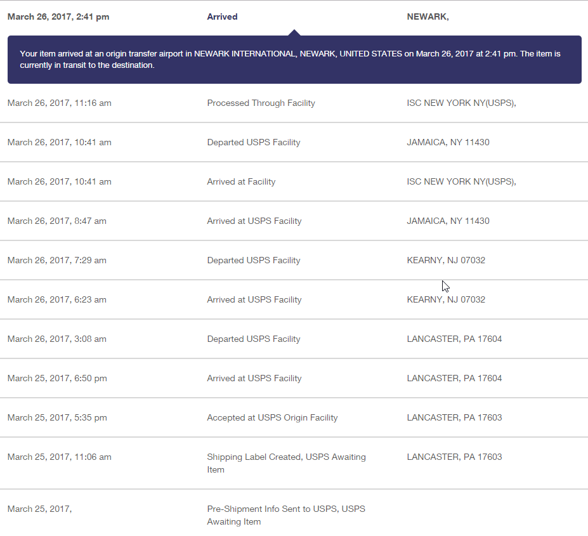The width and height of the screenshot is (588, 536).
Task: Select the 'March 26, 2017, 6:23 am' date
Action: click(57, 300)
